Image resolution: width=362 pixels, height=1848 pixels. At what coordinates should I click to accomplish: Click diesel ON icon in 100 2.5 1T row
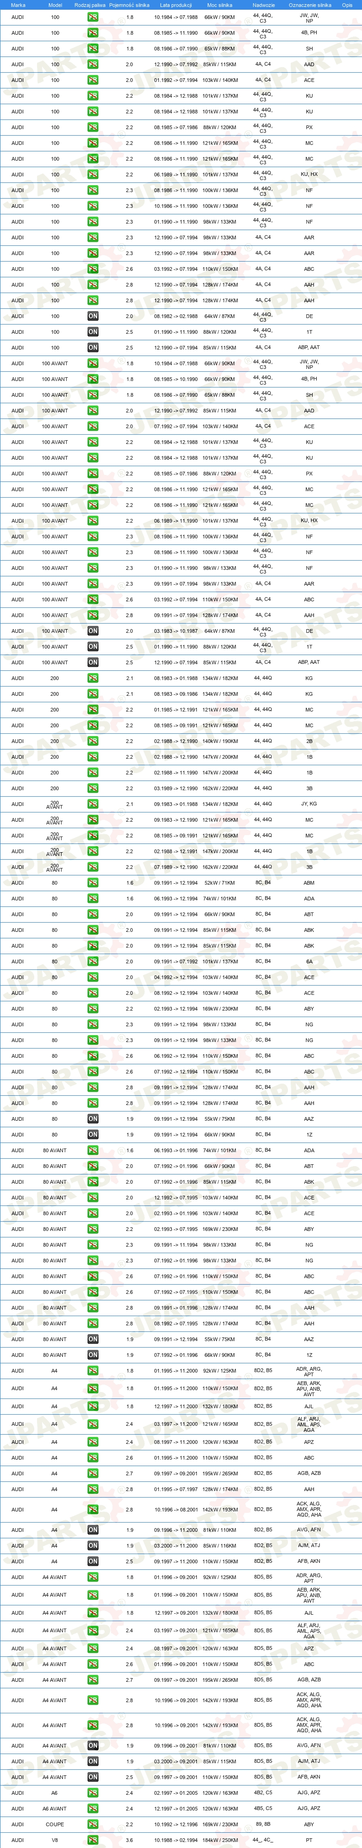(93, 331)
